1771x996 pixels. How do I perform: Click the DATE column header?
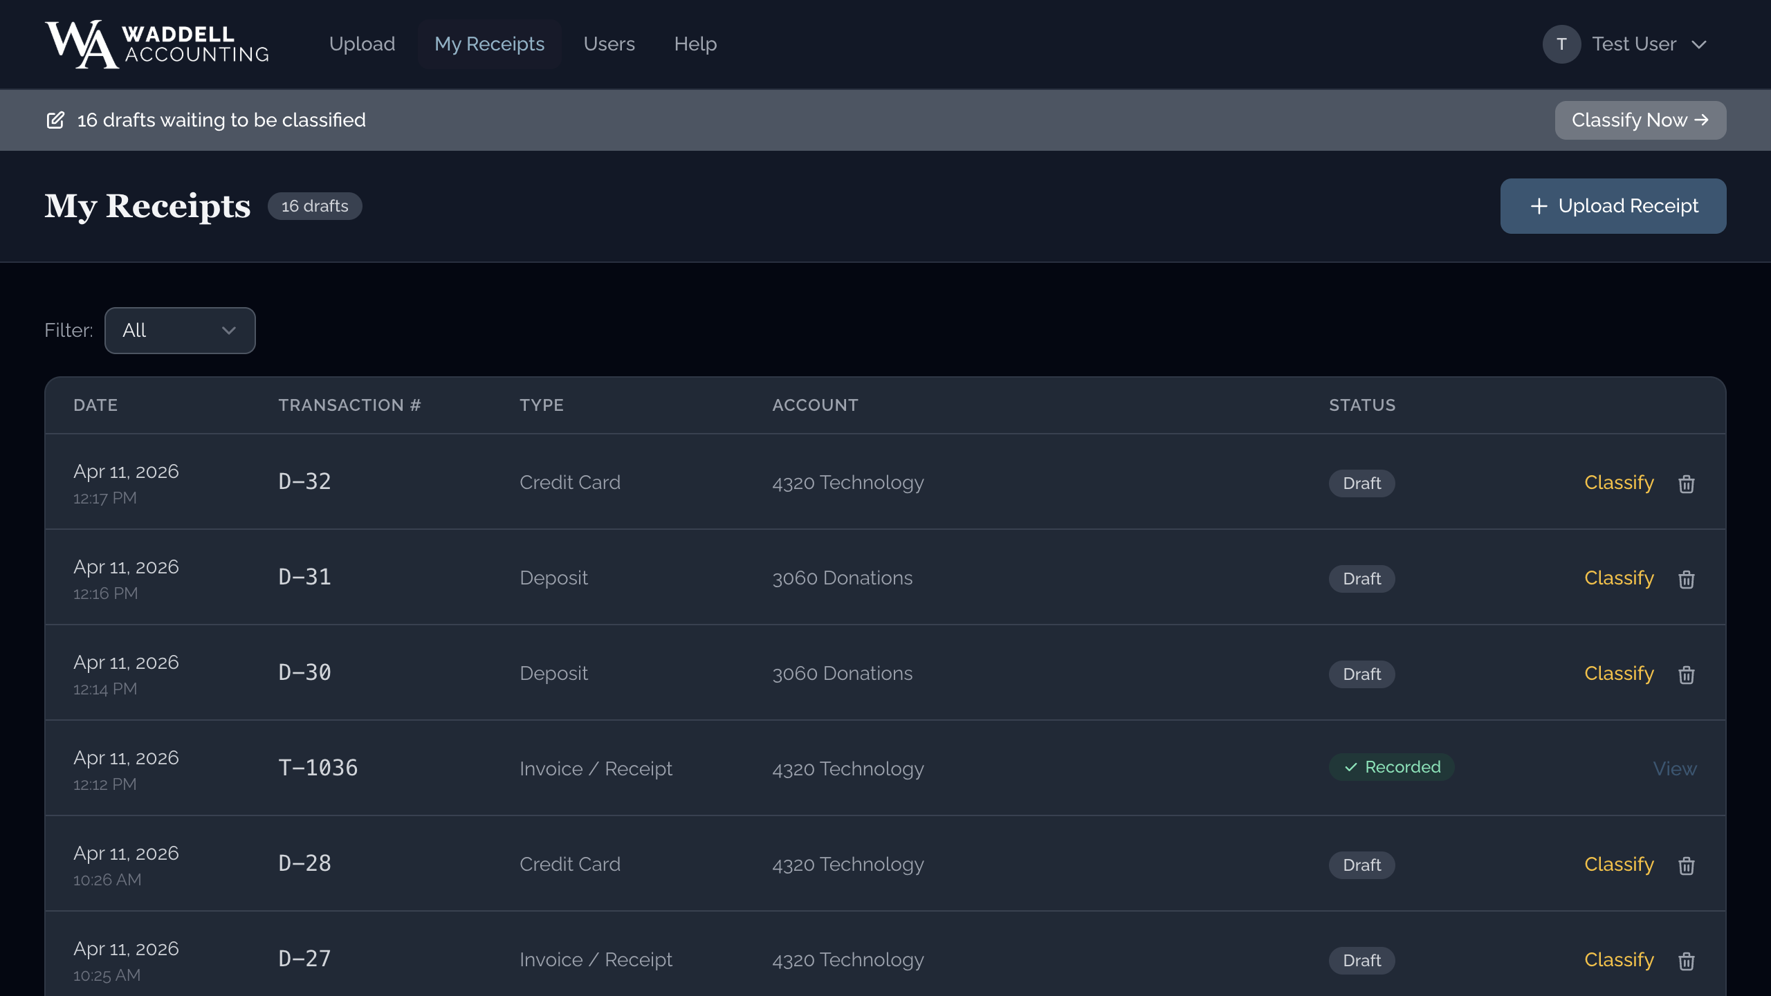95,405
